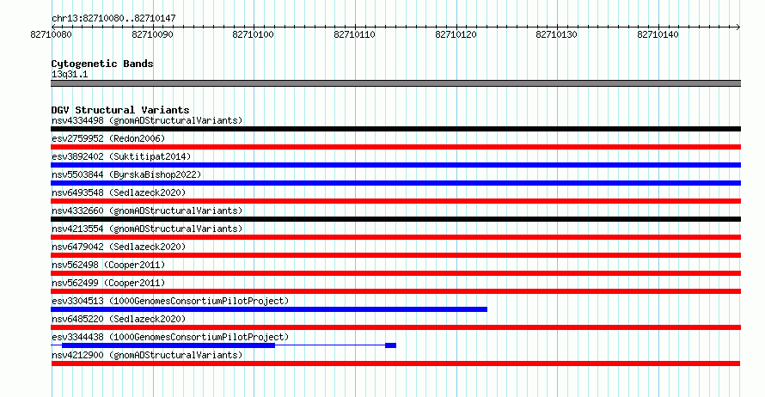
Task: Select the red bar for nsv562499
Action: pos(395,291)
